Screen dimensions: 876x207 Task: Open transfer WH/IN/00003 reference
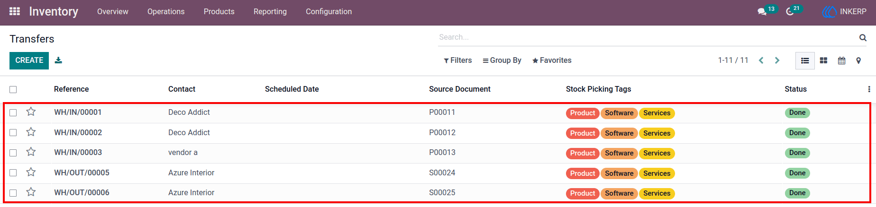78,153
